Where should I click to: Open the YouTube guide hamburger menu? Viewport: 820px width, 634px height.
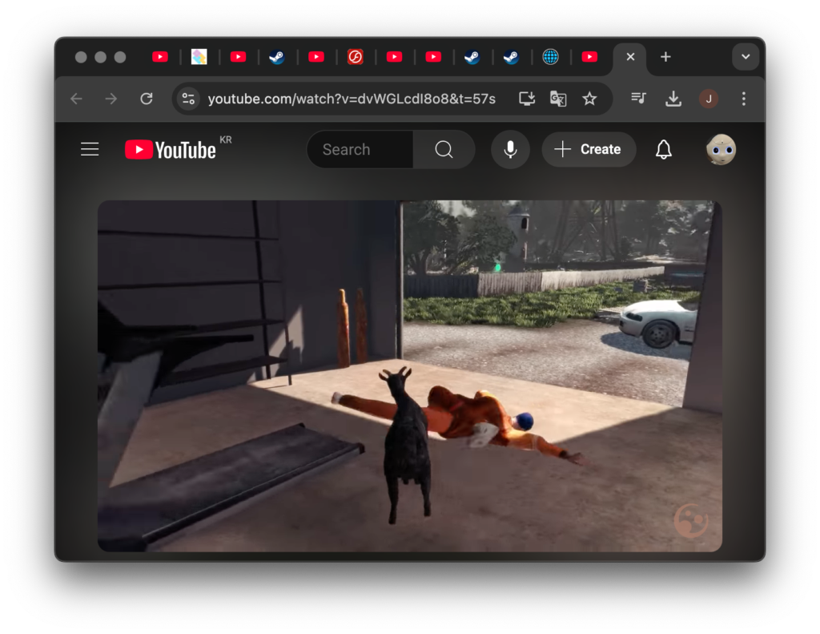click(x=90, y=150)
